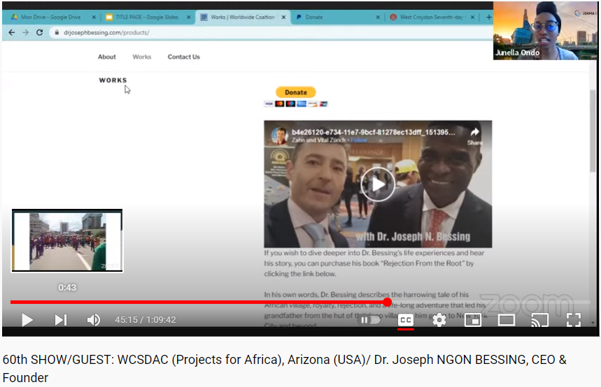
Task: Click the 45:15 / 1:09:42 time display
Action: (146, 320)
